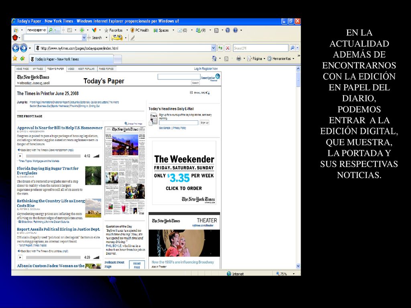Viewport: 411px width, 308px height.
Task: Open the Home icon dropdown arrow
Action: coord(220,59)
